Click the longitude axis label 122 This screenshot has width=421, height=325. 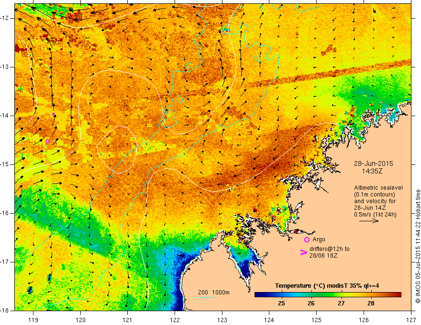175,320
